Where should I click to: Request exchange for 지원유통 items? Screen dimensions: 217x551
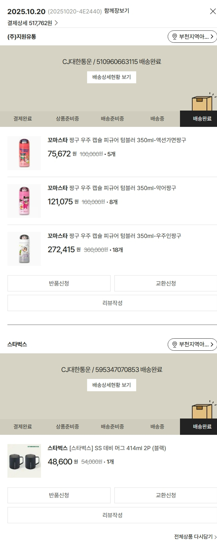165,283
